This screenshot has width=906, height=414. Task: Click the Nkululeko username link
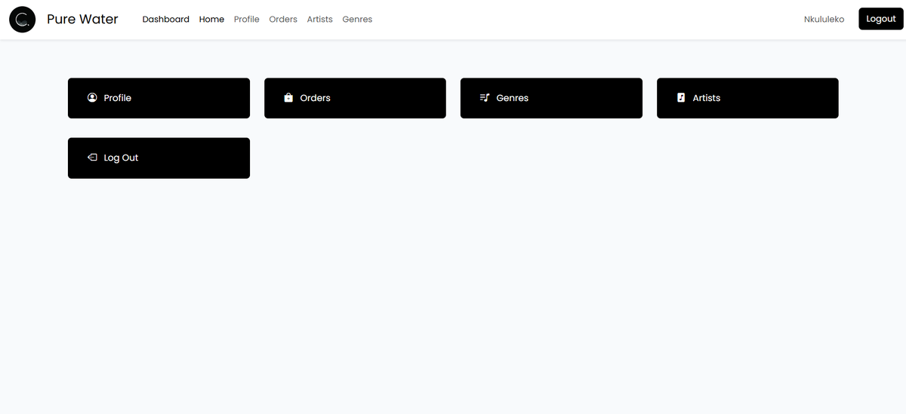click(x=824, y=20)
